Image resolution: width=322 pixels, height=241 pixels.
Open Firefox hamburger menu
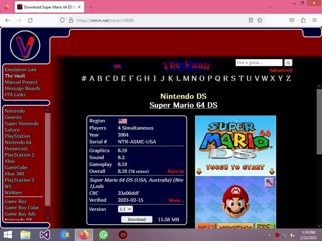(314, 20)
